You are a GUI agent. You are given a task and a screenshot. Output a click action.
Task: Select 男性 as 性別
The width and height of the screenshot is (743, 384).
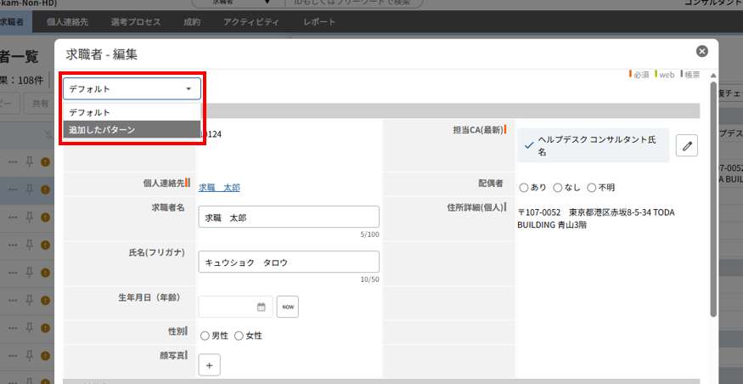(x=205, y=336)
